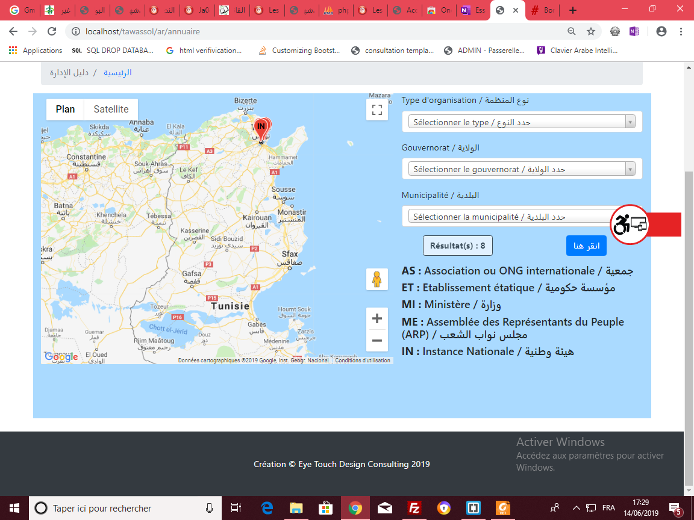The width and height of the screenshot is (694, 520).
Task: Click the Résultat(s) : 8 button
Action: (x=458, y=246)
